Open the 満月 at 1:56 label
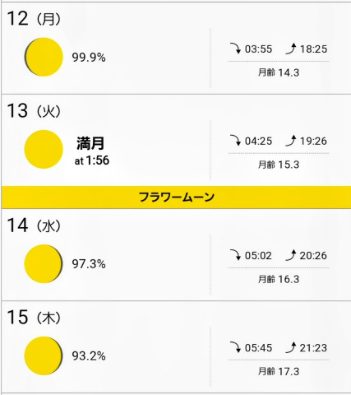 [92, 151]
